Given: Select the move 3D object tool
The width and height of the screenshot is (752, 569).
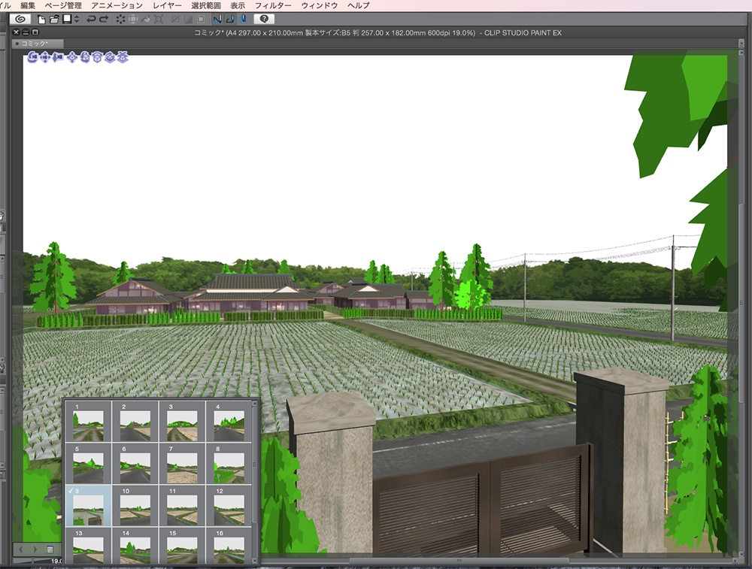Looking at the screenshot, I should [x=72, y=57].
